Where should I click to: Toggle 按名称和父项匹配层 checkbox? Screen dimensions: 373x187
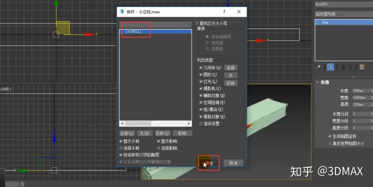[x=121, y=155]
